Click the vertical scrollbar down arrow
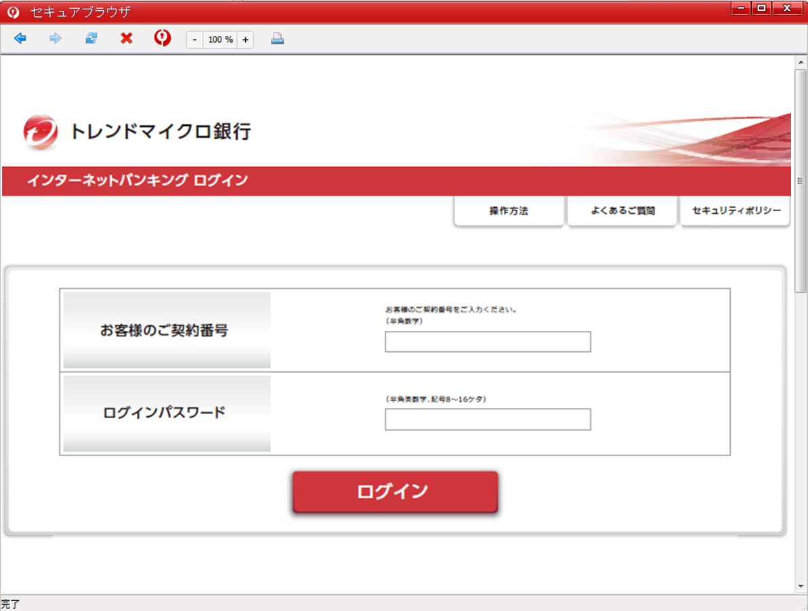 pos(801,586)
